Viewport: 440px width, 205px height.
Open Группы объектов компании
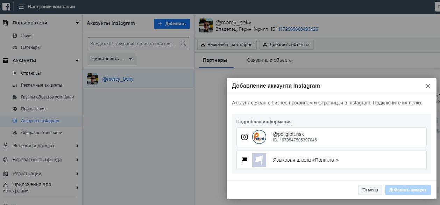click(47, 97)
